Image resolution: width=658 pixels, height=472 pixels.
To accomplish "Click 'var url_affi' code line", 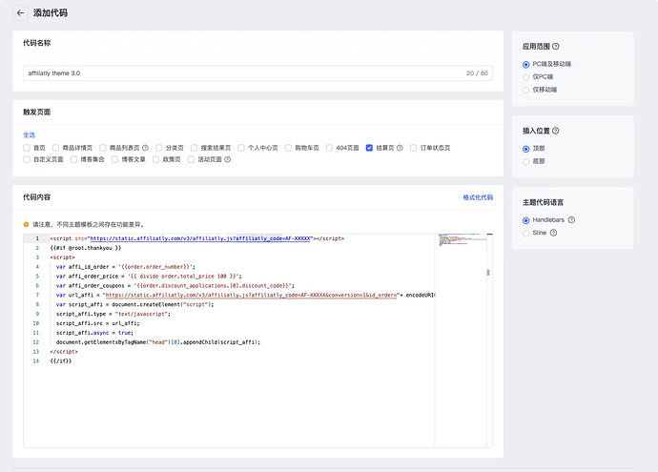I will [x=245, y=295].
